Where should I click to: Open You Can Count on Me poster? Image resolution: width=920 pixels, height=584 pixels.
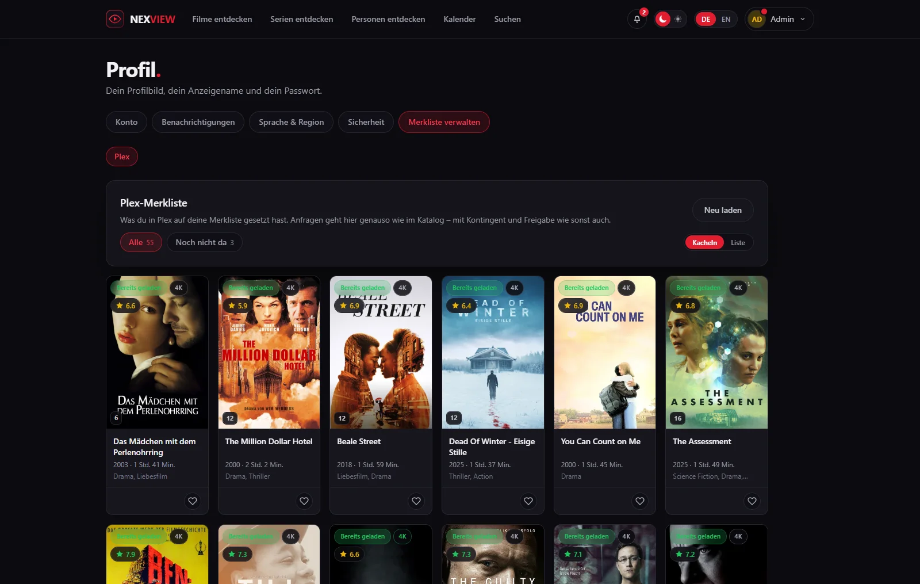(x=605, y=352)
